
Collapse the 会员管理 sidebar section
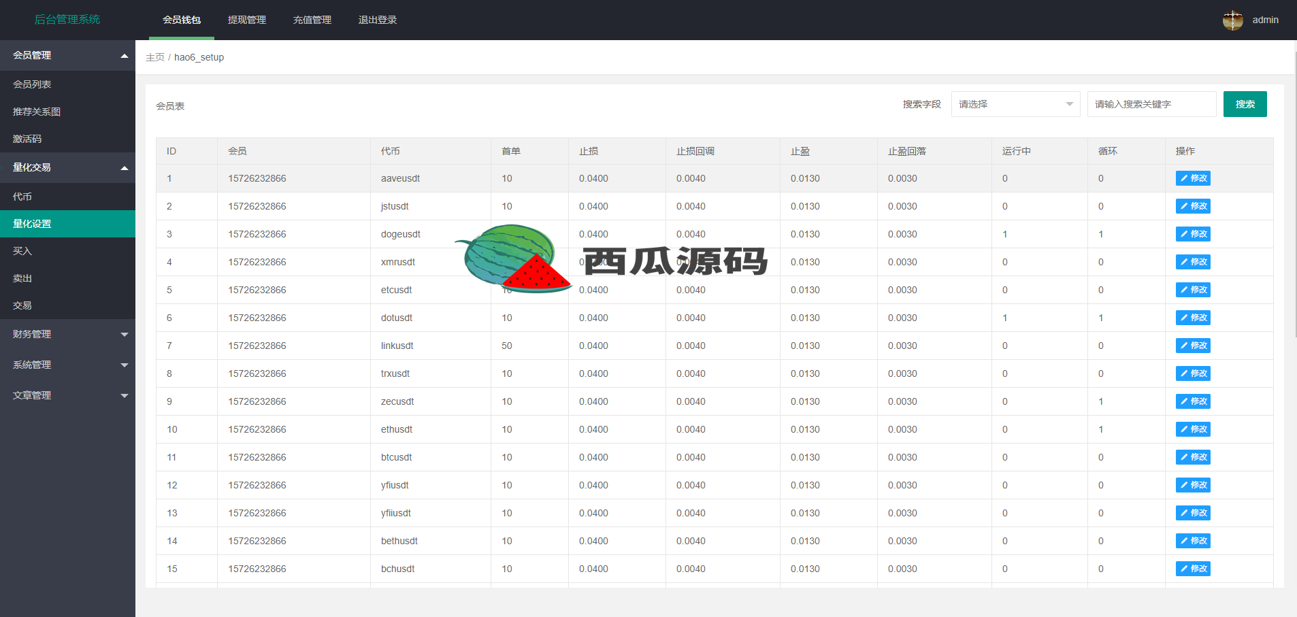click(x=67, y=55)
